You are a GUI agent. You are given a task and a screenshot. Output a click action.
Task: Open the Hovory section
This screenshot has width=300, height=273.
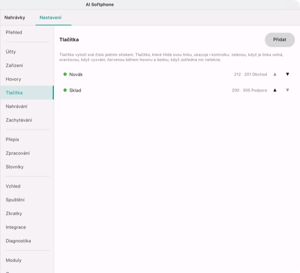click(x=27, y=79)
